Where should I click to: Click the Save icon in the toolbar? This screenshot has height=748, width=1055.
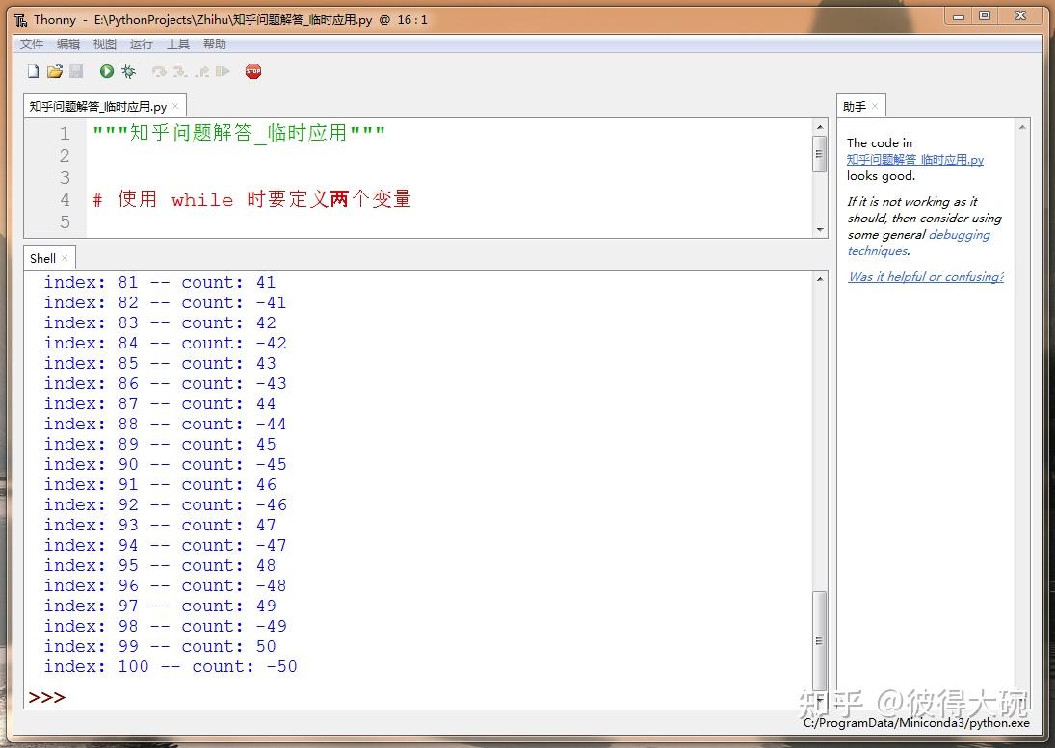(x=77, y=70)
